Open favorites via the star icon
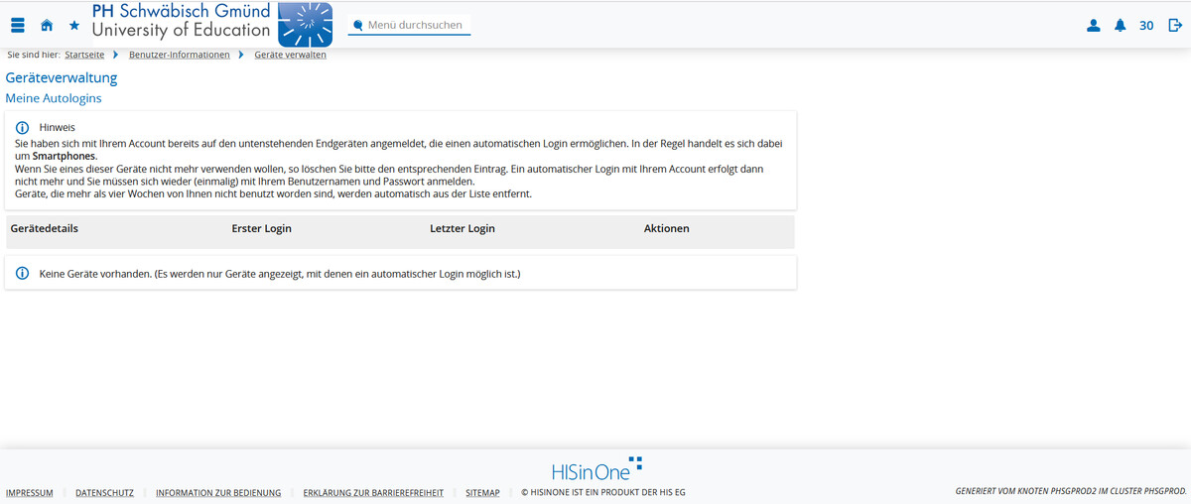The image size is (1191, 504). (x=74, y=26)
